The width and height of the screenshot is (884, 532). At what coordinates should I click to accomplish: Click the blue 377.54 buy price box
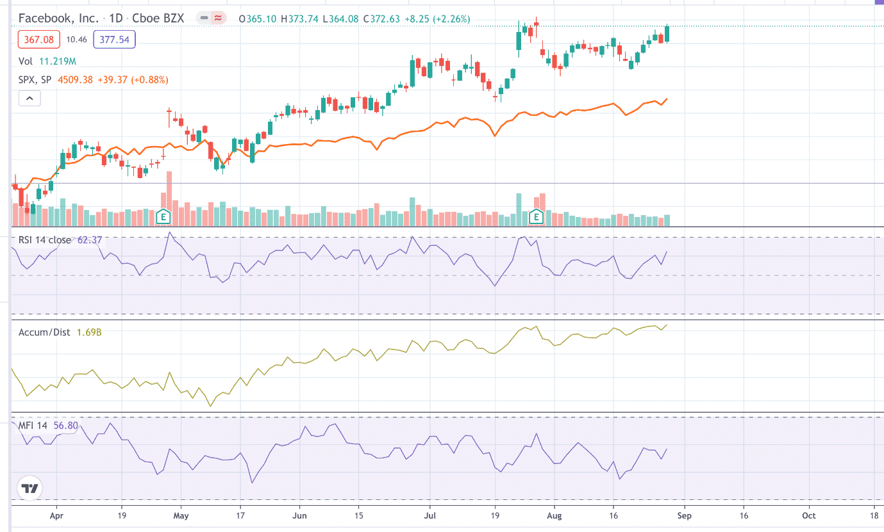coord(114,40)
